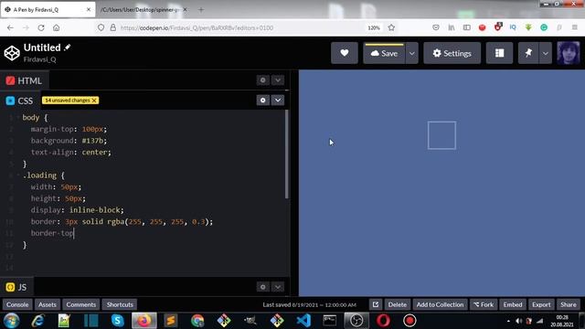Screen dimensions: 585x329
Task: Open a new browser tab
Action: 201,10
